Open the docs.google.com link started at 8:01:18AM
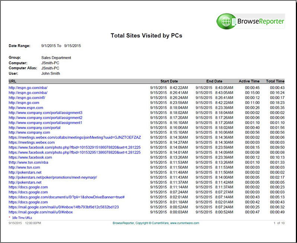Image resolution: width=297 pixels, height=243 pixels. pos(28,202)
